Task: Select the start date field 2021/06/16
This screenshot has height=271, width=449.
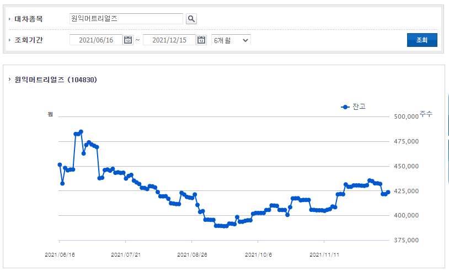Action: [96, 40]
